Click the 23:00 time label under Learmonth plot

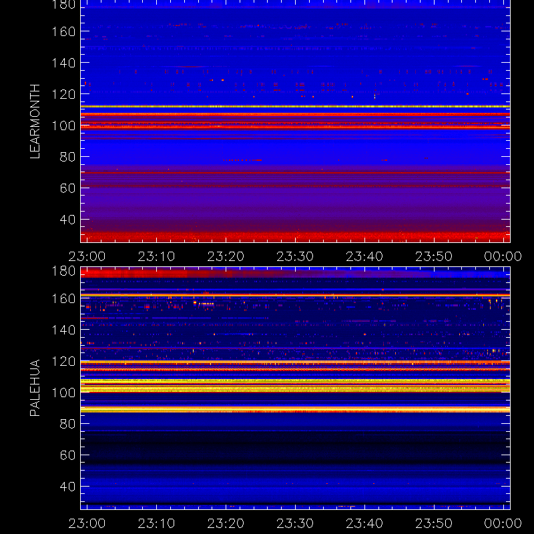(x=87, y=256)
